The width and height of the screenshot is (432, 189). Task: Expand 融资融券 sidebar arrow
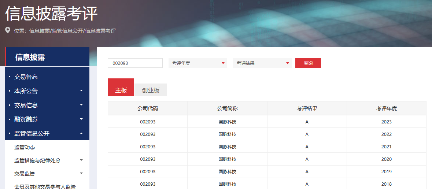click(81, 119)
